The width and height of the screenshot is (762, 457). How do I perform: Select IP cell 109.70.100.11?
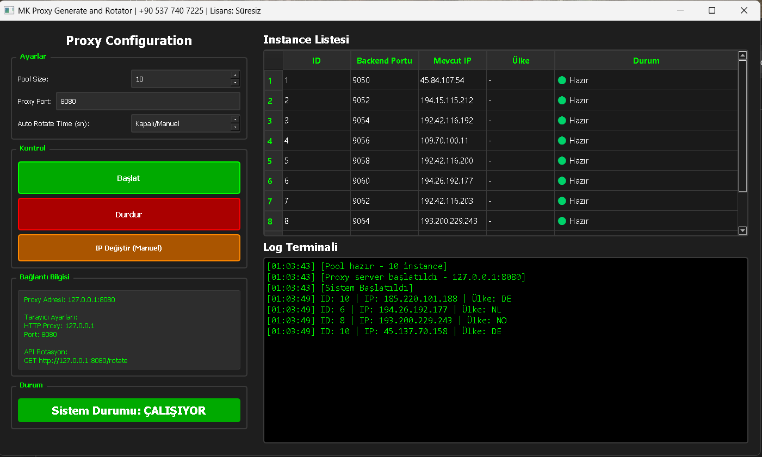point(453,141)
